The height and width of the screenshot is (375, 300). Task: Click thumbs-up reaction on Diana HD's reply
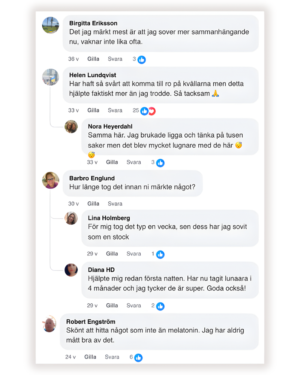point(160,306)
